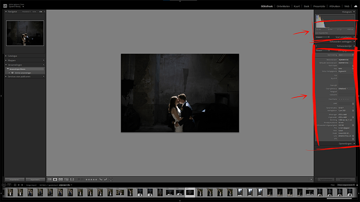The image size is (360, 202).
Task: Hide the filmstrip with bottom edge arrow
Action: click(x=180, y=201)
